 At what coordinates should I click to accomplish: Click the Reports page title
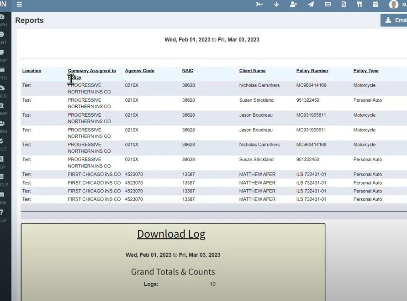pyautogui.click(x=29, y=20)
